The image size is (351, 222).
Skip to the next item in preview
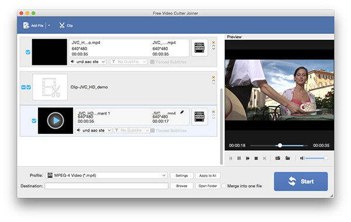coord(264,158)
